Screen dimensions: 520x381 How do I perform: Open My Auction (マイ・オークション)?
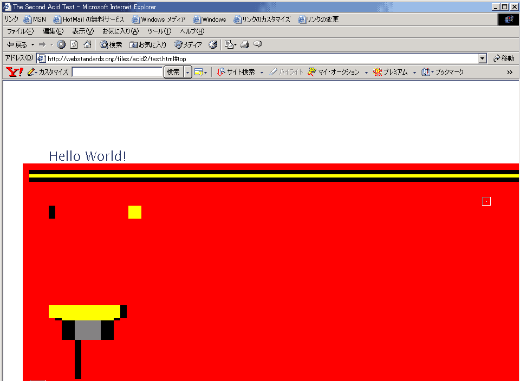[x=334, y=72]
